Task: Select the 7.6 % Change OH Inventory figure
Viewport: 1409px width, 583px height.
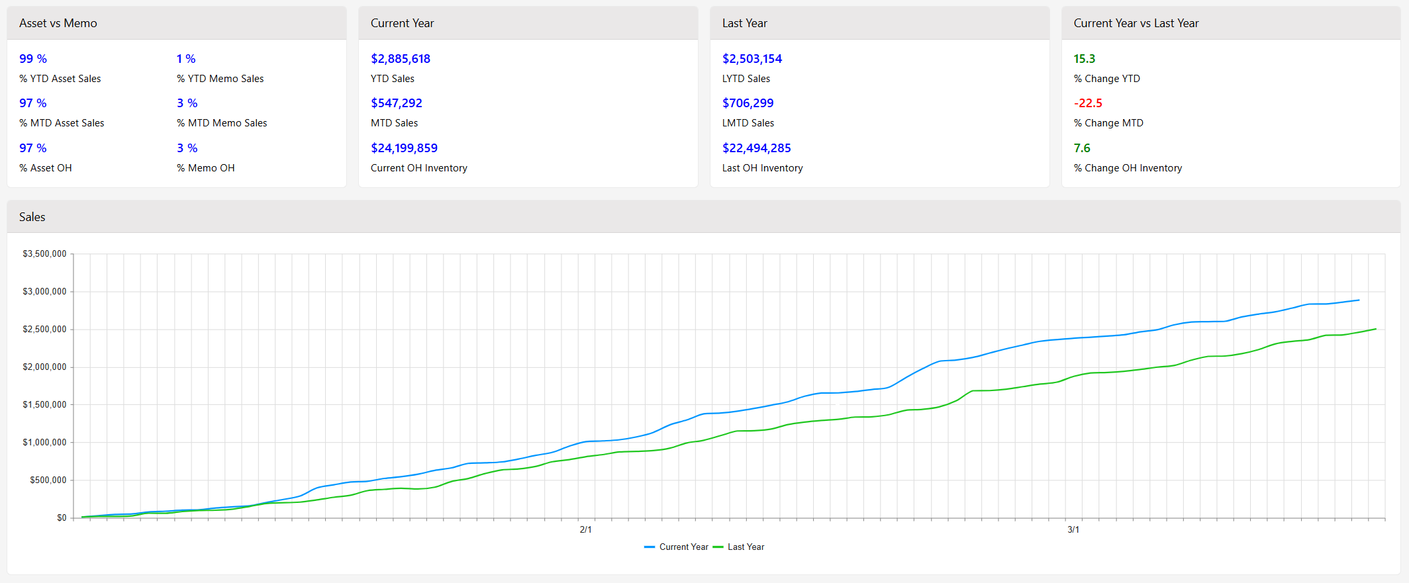Action: click(x=1082, y=148)
